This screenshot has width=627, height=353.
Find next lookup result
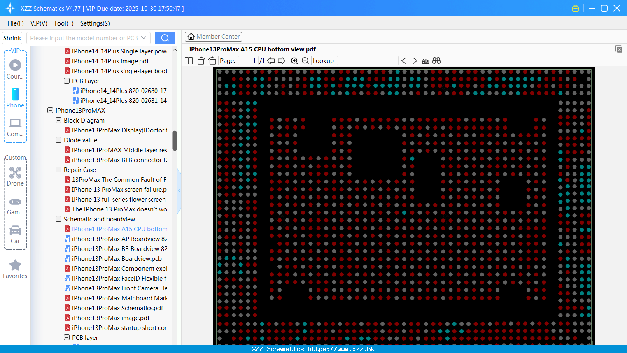pyautogui.click(x=415, y=61)
